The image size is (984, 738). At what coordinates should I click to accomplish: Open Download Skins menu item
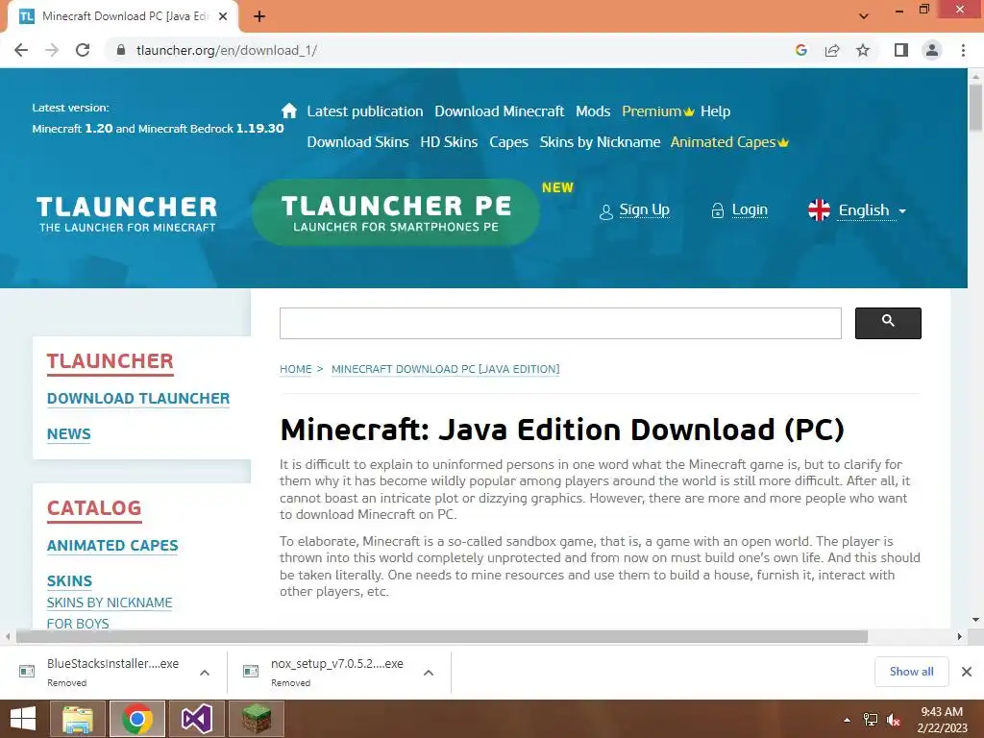point(357,142)
